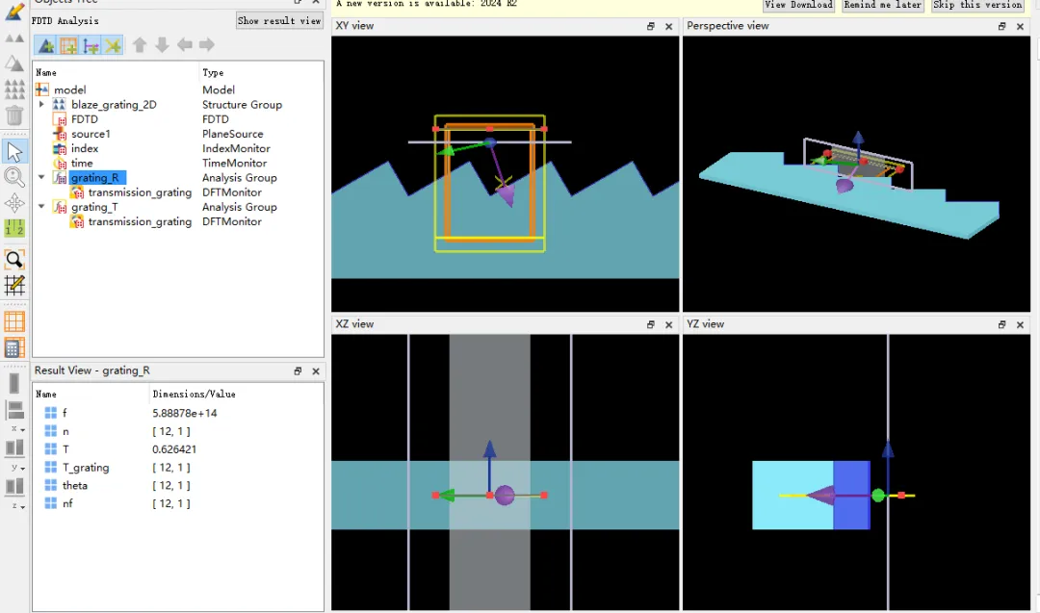Expand the blaze_grating_2D structure group

tap(41, 104)
